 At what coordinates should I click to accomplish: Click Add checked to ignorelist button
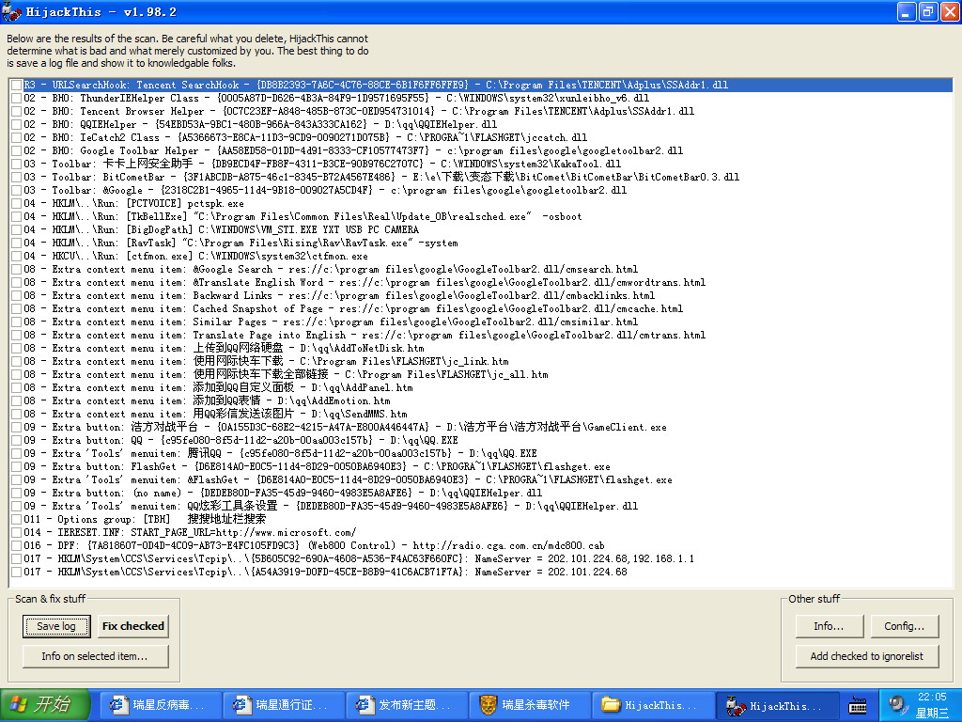click(x=867, y=656)
